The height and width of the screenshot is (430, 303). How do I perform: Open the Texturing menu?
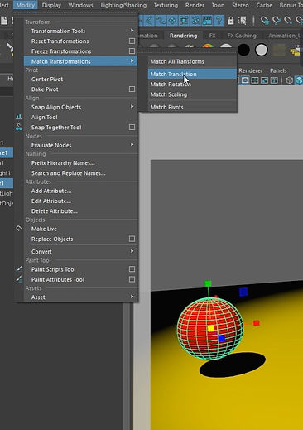point(166,5)
